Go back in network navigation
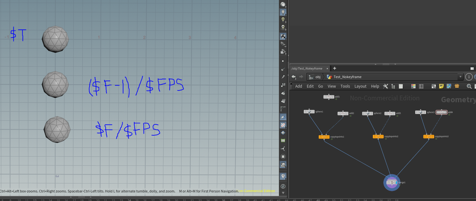The width and height of the screenshot is (476, 201). click(294, 77)
